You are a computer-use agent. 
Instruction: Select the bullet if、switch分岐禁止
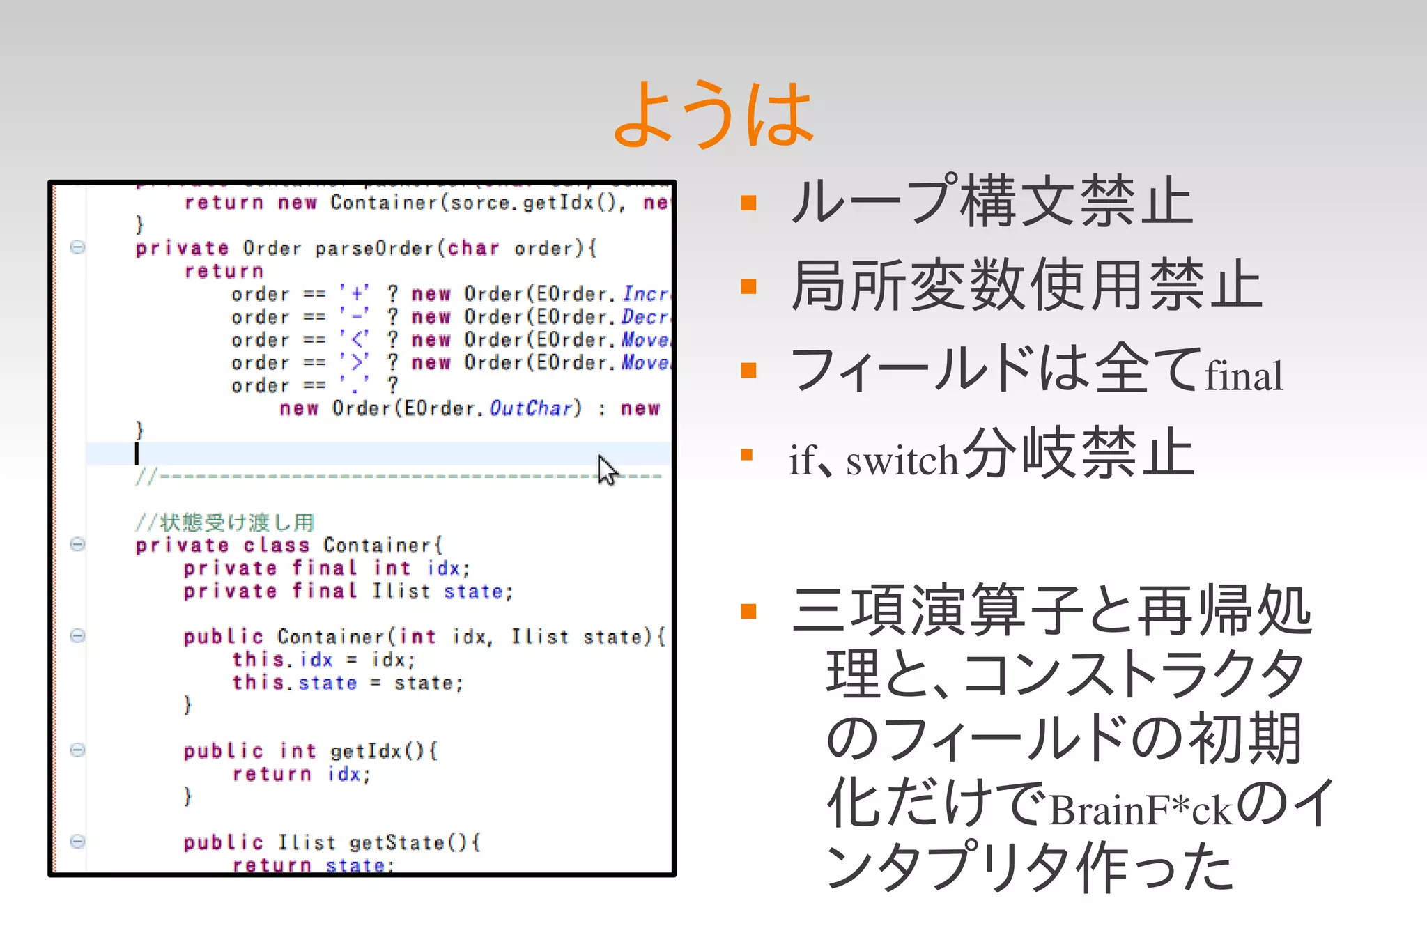992,453
